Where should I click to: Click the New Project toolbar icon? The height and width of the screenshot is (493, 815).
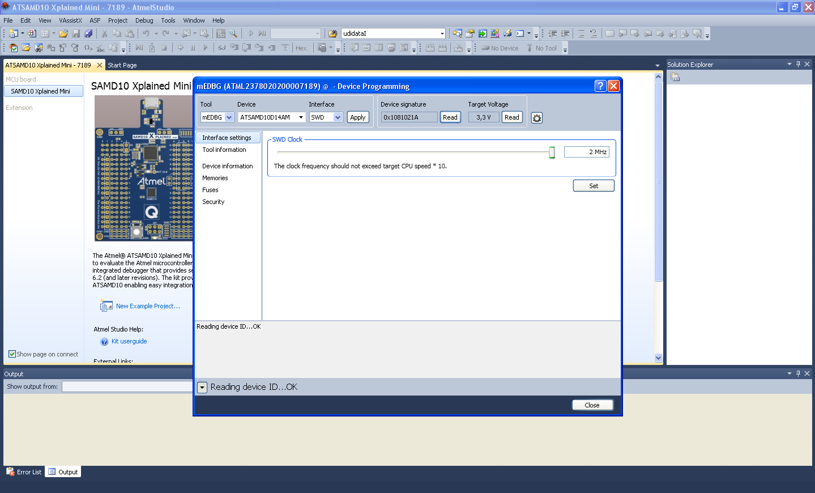(x=13, y=33)
